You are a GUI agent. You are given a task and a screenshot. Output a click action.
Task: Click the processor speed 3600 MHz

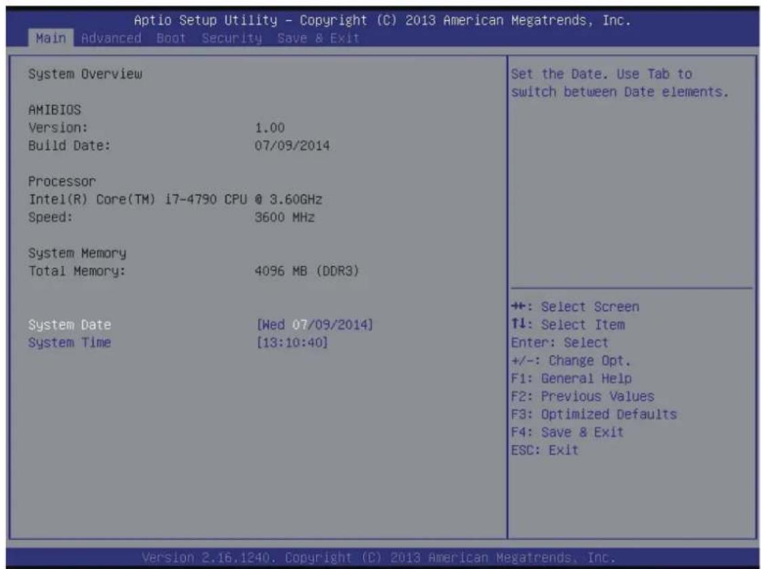[x=285, y=217]
